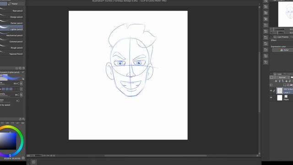Click the first icon in the right toolbar
The image size is (293, 165).
(266, 1)
